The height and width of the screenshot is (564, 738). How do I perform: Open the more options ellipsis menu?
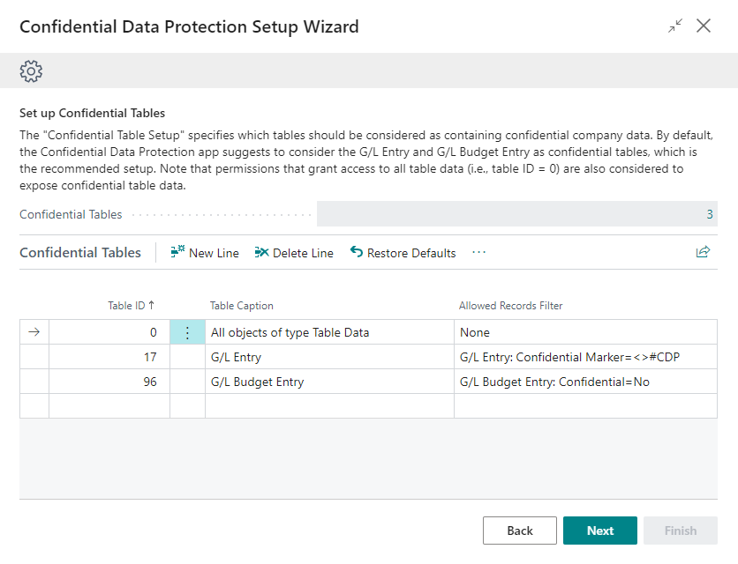click(x=479, y=253)
